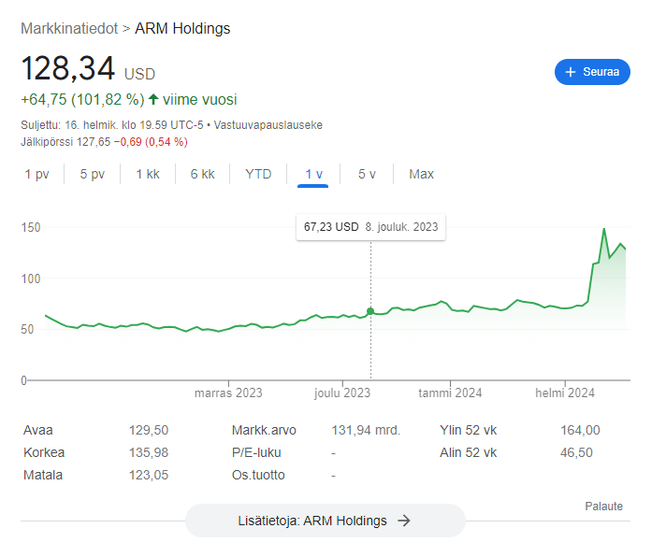
Task: Click the tammi 2024 axis label
Action: click(450, 393)
